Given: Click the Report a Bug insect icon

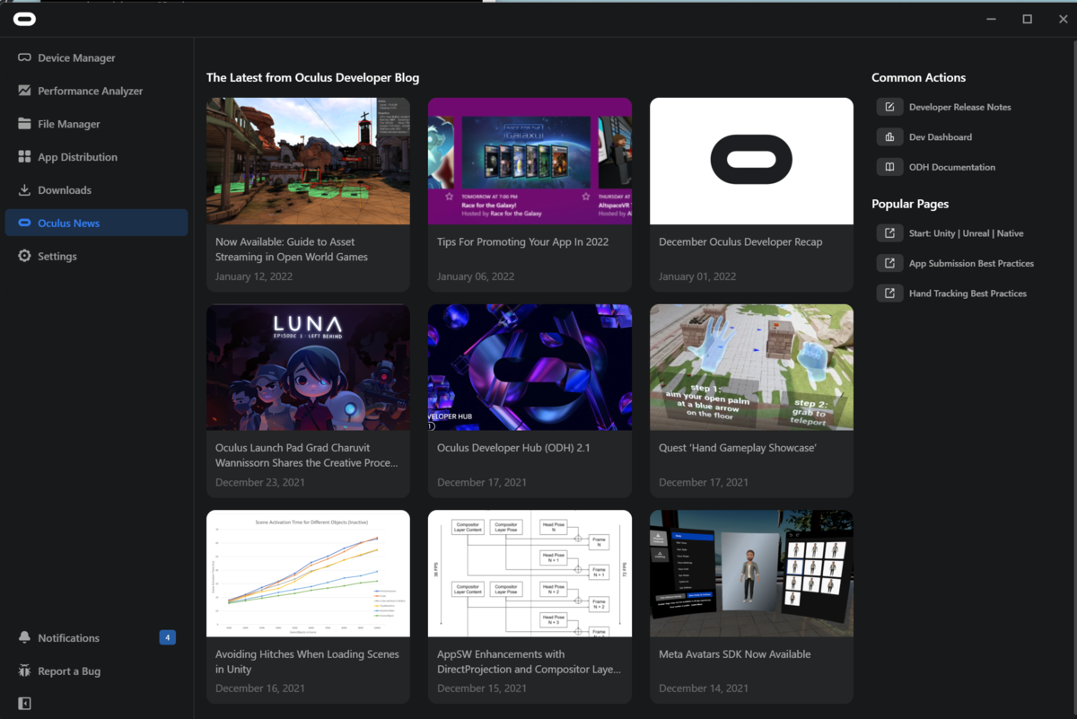Looking at the screenshot, I should click(x=24, y=671).
